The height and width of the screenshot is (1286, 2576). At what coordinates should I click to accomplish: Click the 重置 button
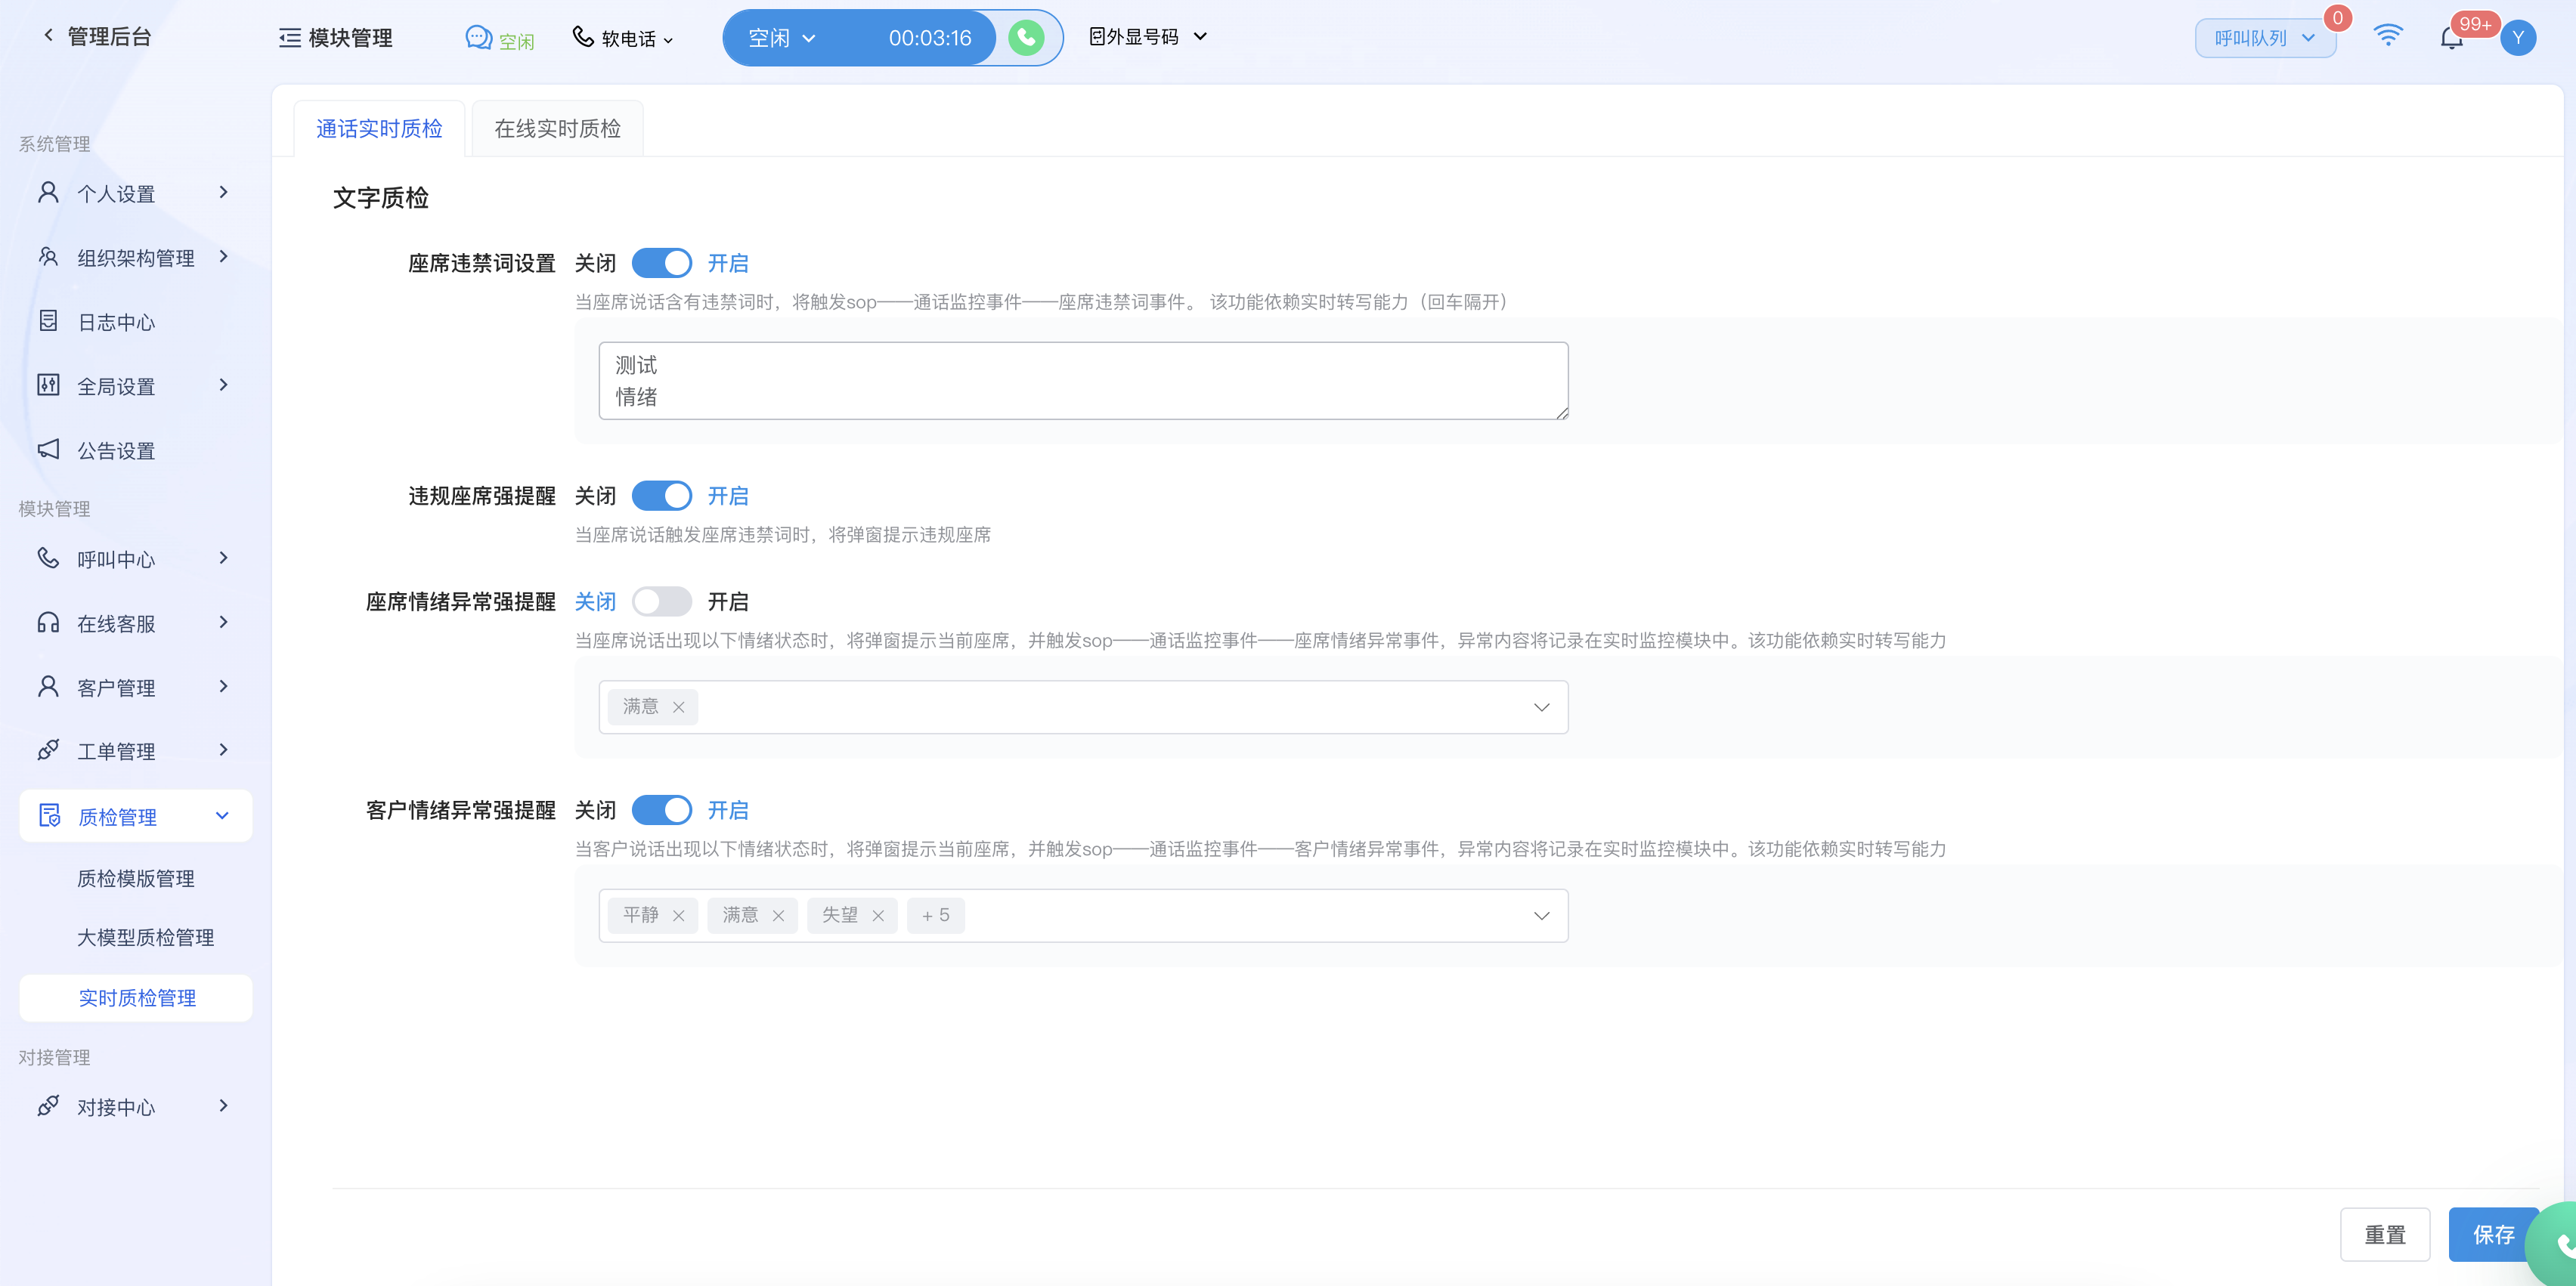tap(2384, 1234)
